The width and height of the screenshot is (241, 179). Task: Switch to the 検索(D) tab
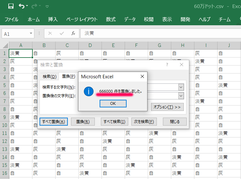point(49,76)
